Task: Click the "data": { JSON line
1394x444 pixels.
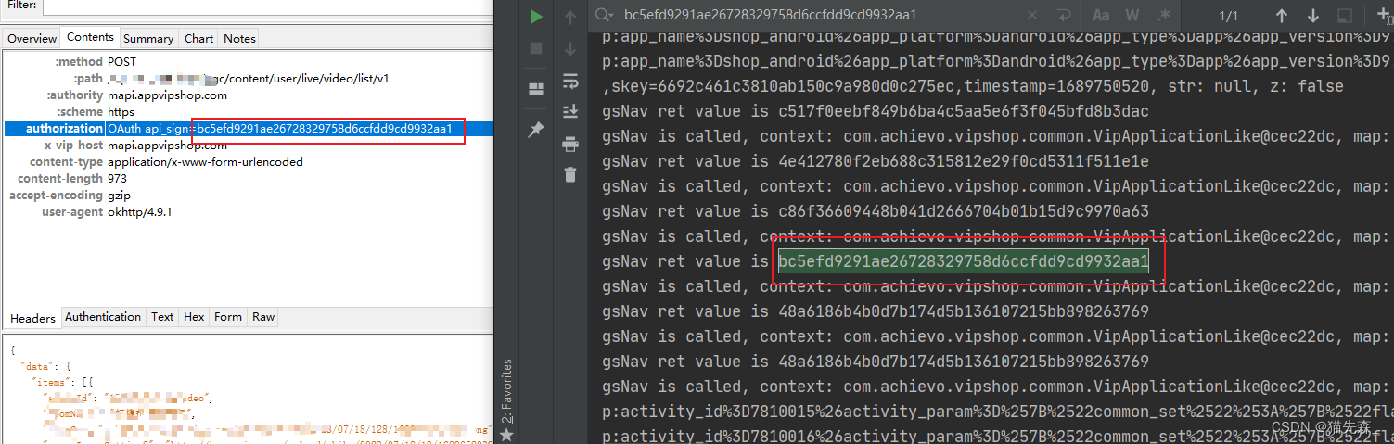Action: (x=45, y=366)
